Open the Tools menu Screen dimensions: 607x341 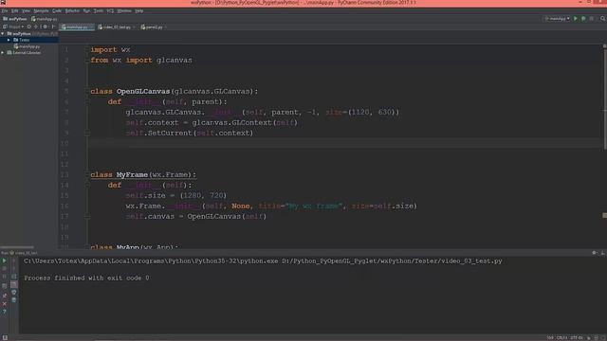click(99, 10)
